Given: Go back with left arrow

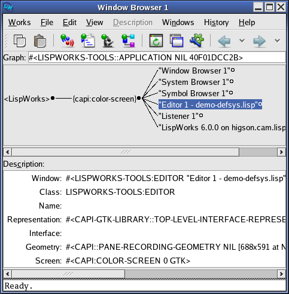Looking at the screenshot, I should tap(224, 41).
